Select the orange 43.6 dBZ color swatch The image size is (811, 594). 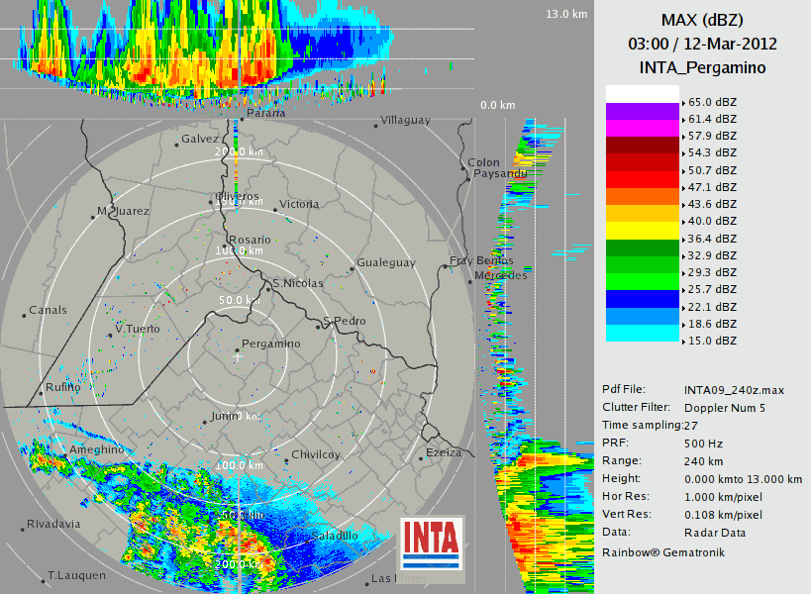tap(642, 196)
